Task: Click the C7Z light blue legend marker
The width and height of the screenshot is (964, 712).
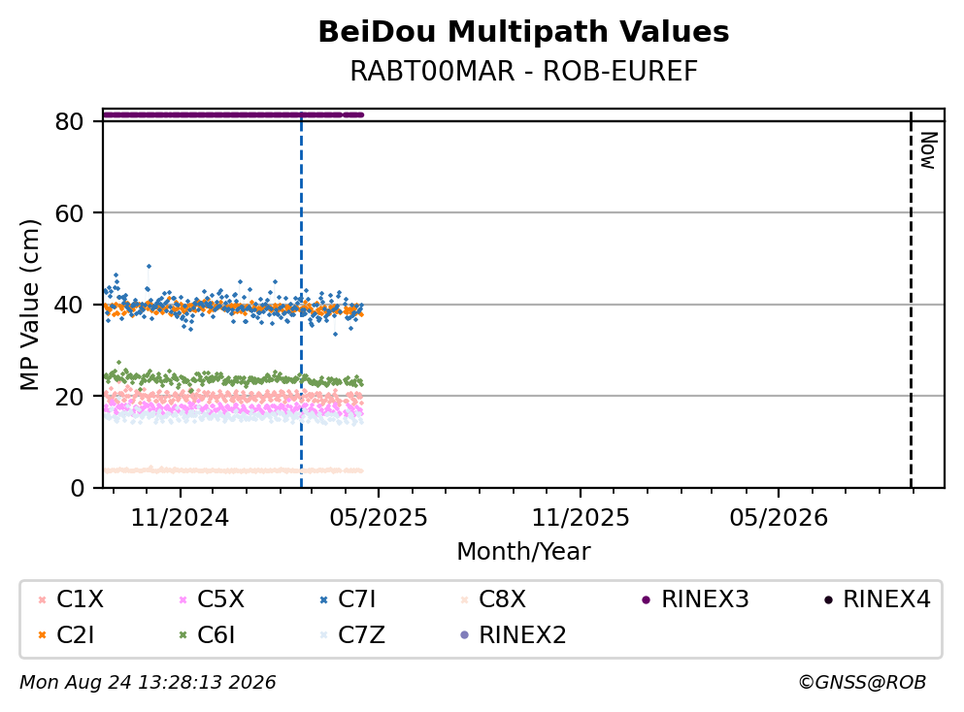Action: 324,635
